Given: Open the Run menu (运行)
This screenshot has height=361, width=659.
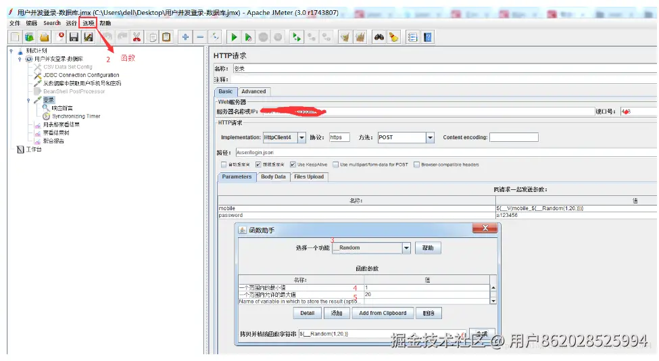Looking at the screenshot, I should click(72, 23).
